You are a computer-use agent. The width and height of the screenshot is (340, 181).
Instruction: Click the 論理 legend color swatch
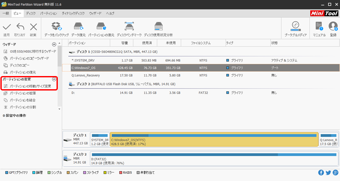coord(34,173)
